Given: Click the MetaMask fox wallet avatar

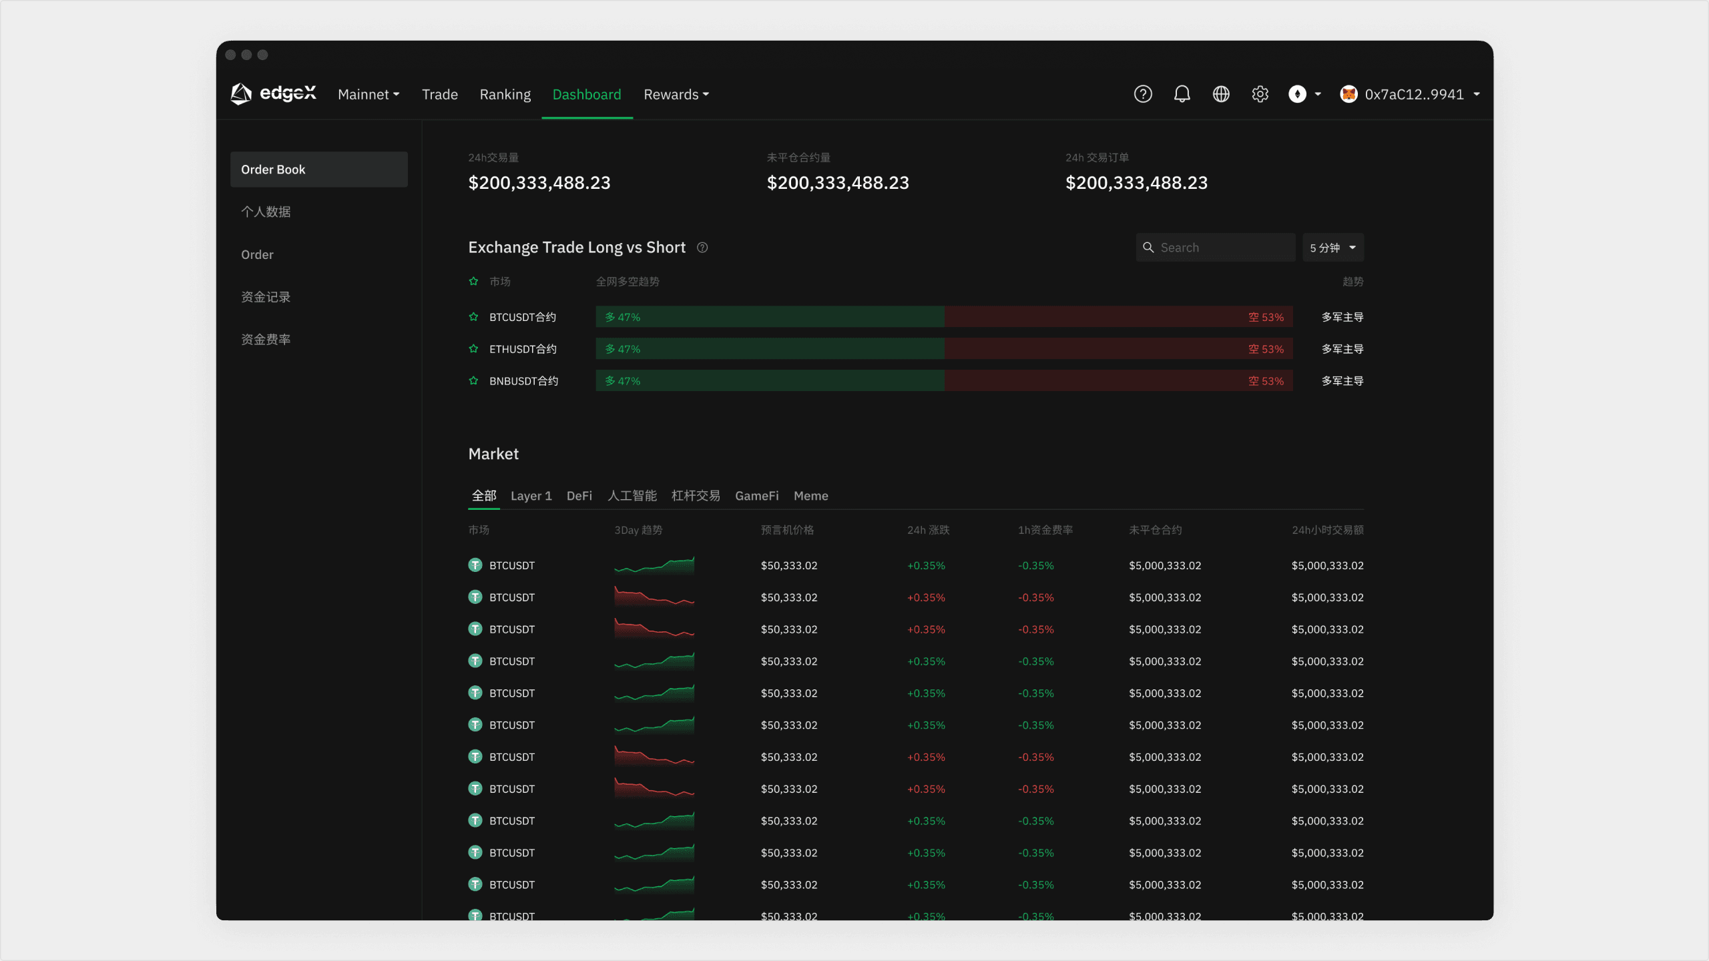Looking at the screenshot, I should tap(1349, 94).
